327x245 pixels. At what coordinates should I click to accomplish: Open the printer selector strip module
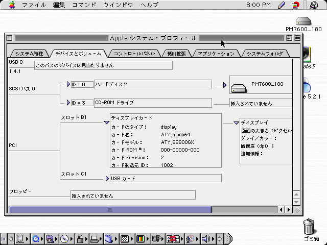(x=96, y=238)
